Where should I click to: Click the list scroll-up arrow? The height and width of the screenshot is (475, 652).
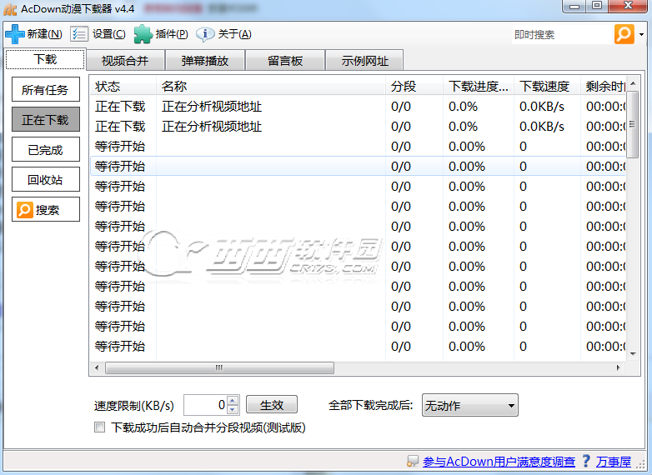[633, 83]
